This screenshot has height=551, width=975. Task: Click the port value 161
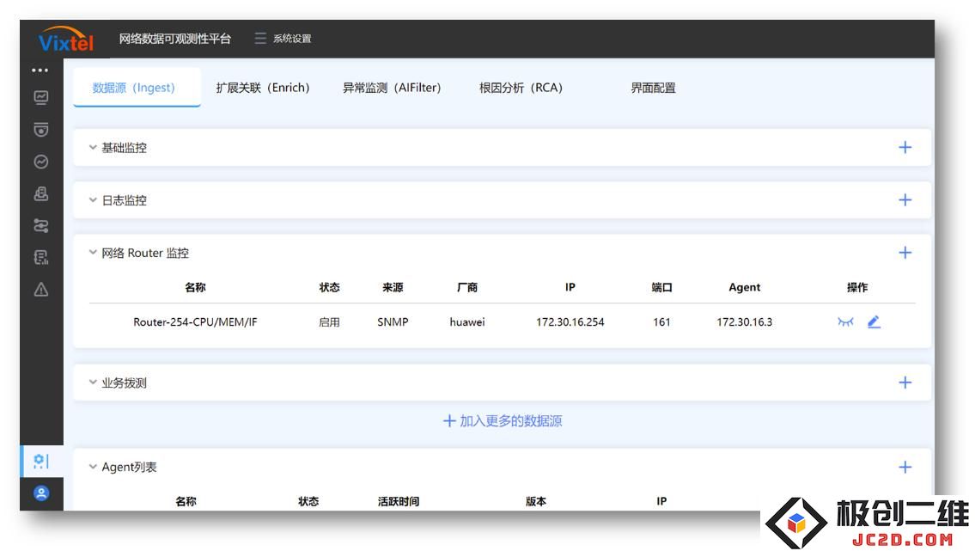coord(661,322)
